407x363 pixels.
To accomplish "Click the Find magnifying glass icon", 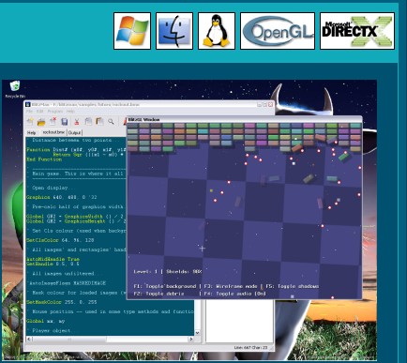I will [111, 122].
